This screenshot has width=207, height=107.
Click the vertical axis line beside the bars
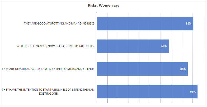tap(97, 57)
